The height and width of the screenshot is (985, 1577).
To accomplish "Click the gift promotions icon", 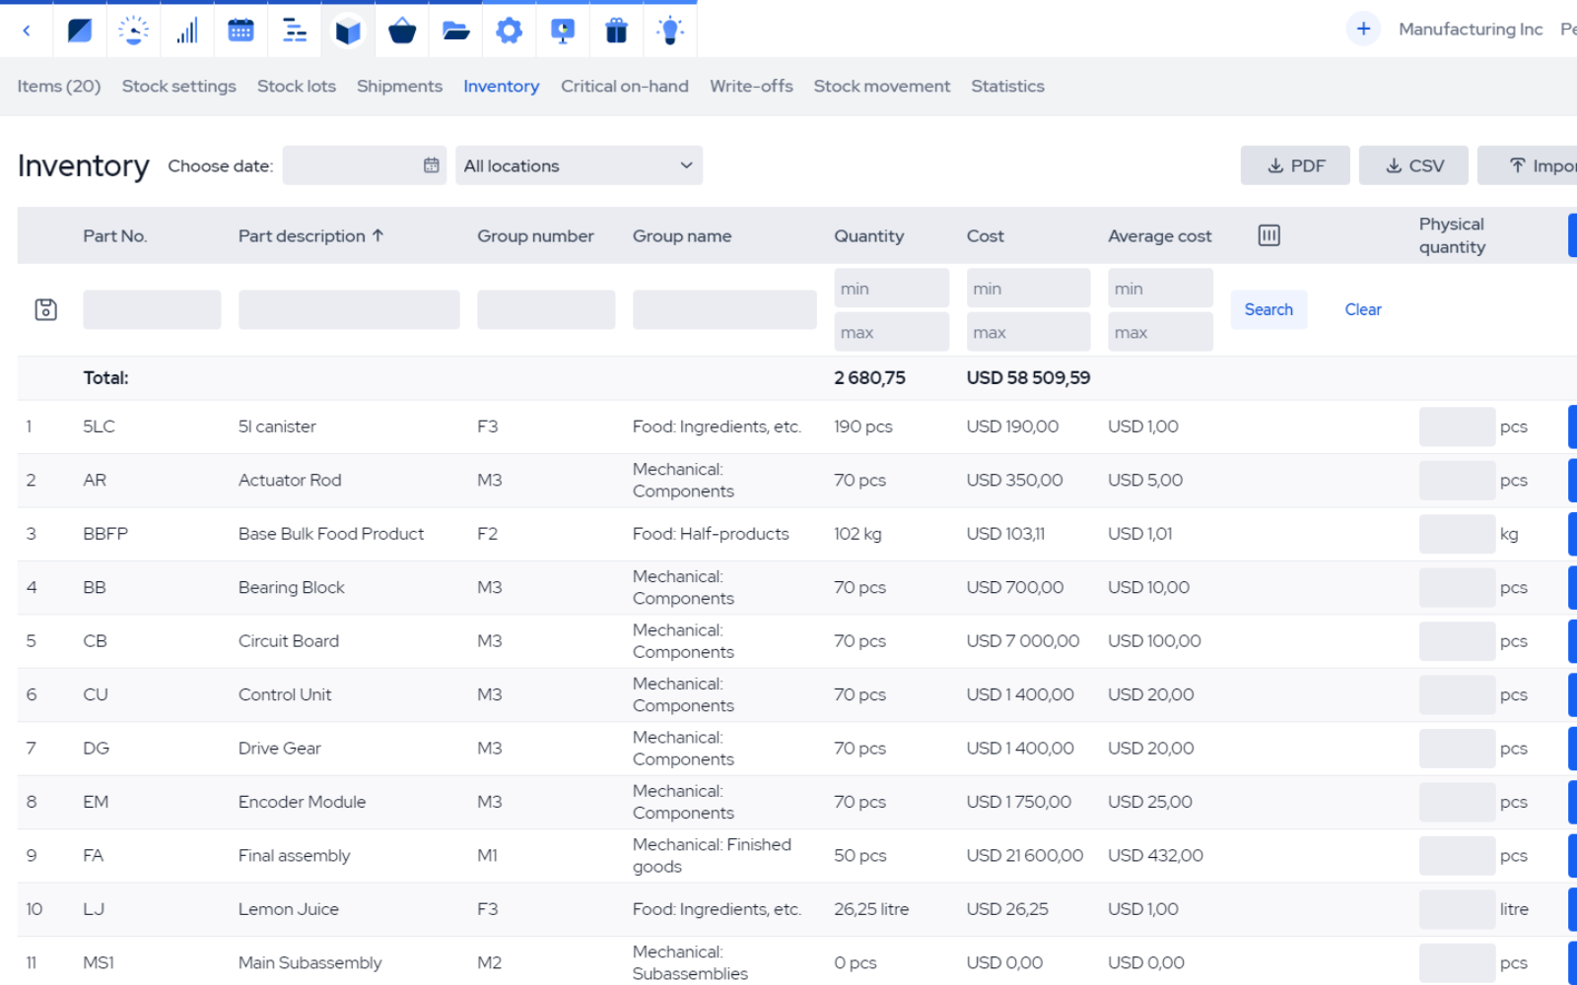I will tap(616, 30).
